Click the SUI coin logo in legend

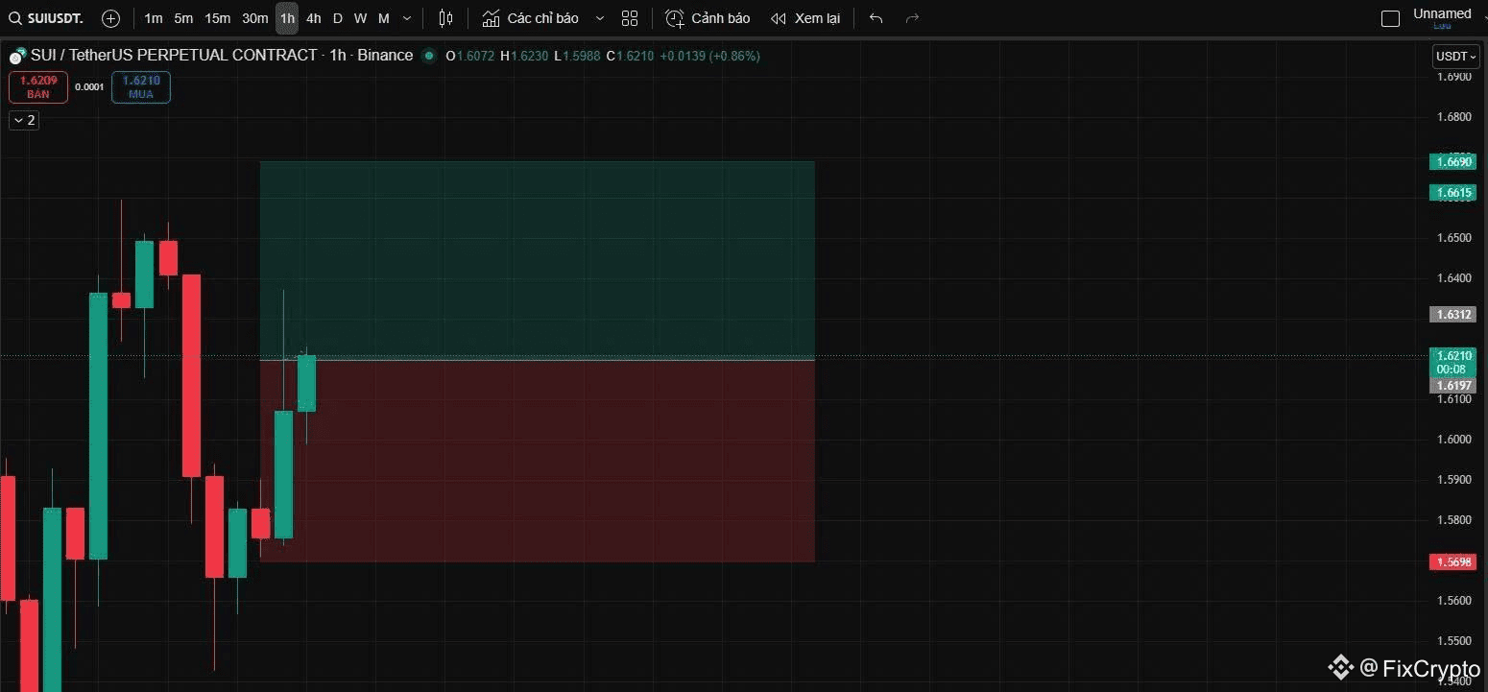(x=16, y=56)
